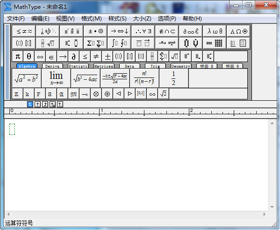Viewport: 280px width, 230px height.
Task: Insert the quadratic formula expression
Action: [x=115, y=78]
